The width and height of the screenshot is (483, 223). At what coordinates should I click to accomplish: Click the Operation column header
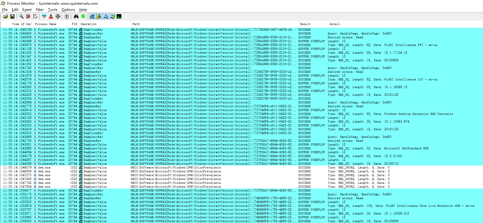[105, 24]
